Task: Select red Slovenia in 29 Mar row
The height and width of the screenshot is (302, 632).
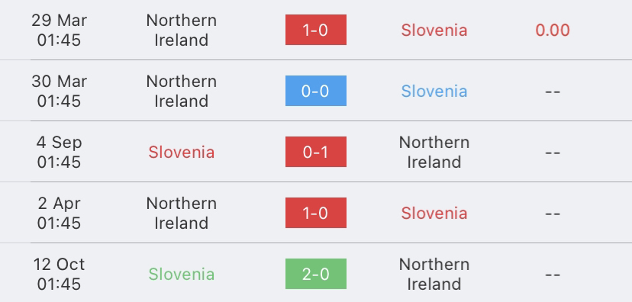Action: [434, 31]
